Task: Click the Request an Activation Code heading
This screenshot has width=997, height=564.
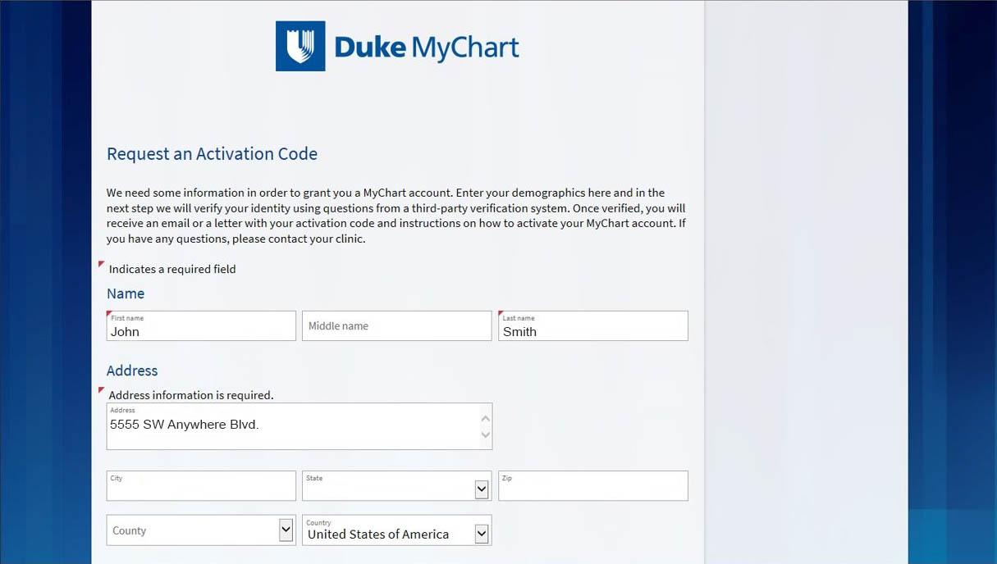Action: 212,154
